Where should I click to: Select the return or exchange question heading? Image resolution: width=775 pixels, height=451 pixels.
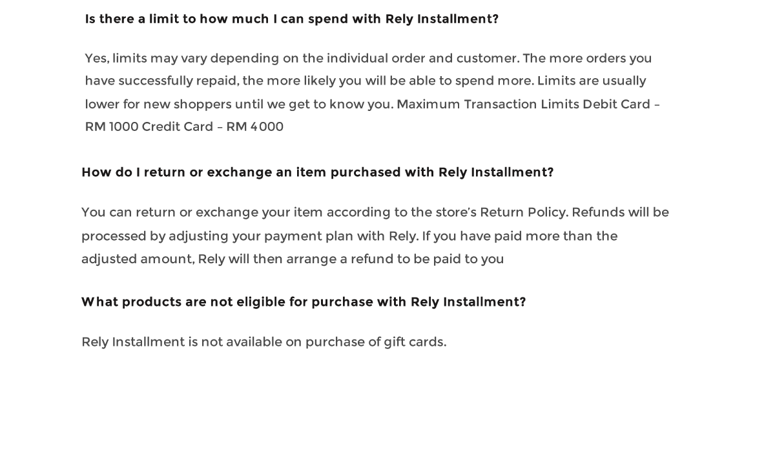pos(318,173)
